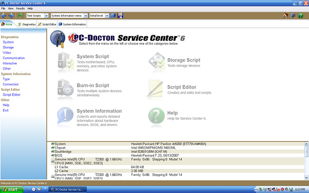
Task: Click the green Refresh arrows icon
Action: tap(20, 15)
